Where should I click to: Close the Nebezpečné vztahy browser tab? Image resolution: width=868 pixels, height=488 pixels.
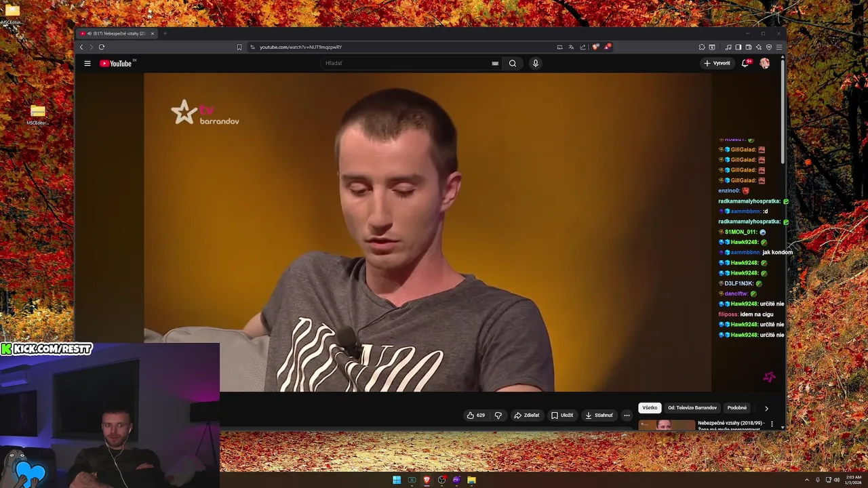(x=153, y=33)
